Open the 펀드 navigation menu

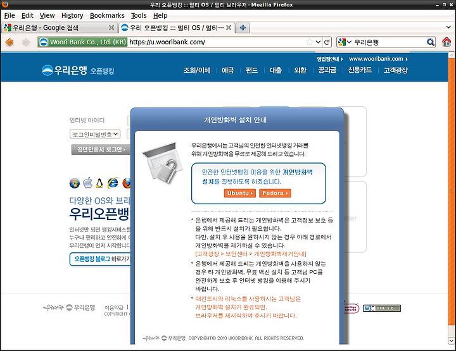tap(252, 70)
